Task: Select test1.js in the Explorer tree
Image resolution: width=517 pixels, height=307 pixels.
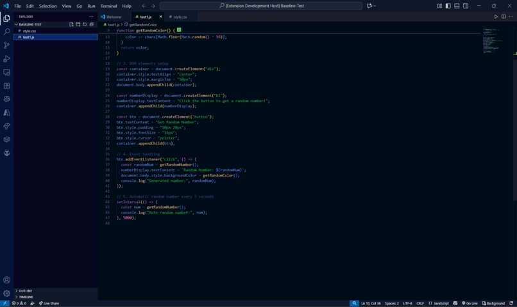Action: click(56, 37)
